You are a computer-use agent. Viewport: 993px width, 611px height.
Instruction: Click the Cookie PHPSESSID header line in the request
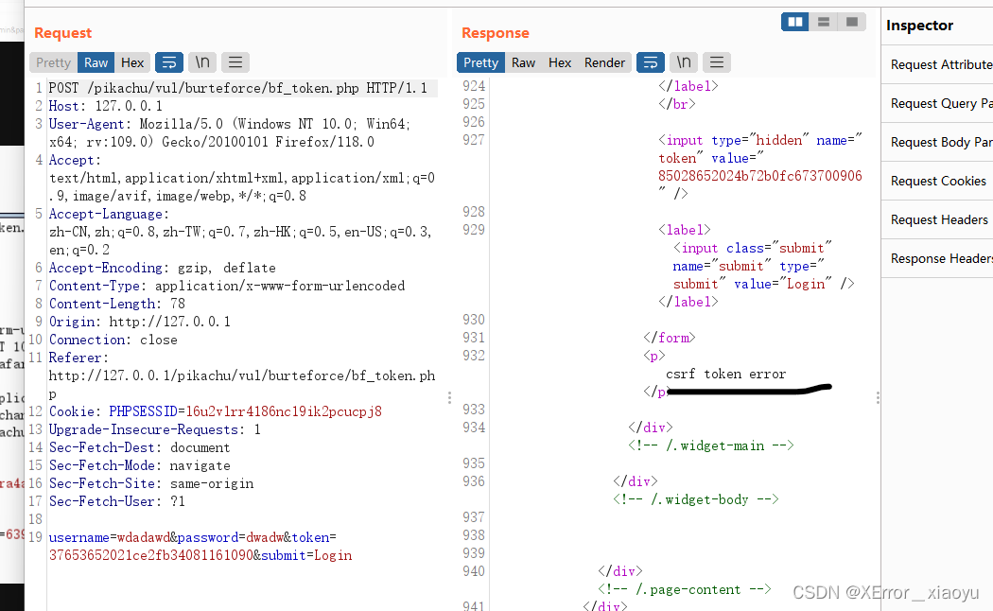215,411
